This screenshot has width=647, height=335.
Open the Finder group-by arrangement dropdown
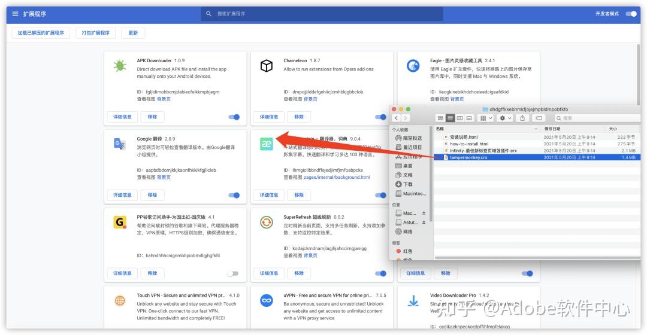[486, 118]
